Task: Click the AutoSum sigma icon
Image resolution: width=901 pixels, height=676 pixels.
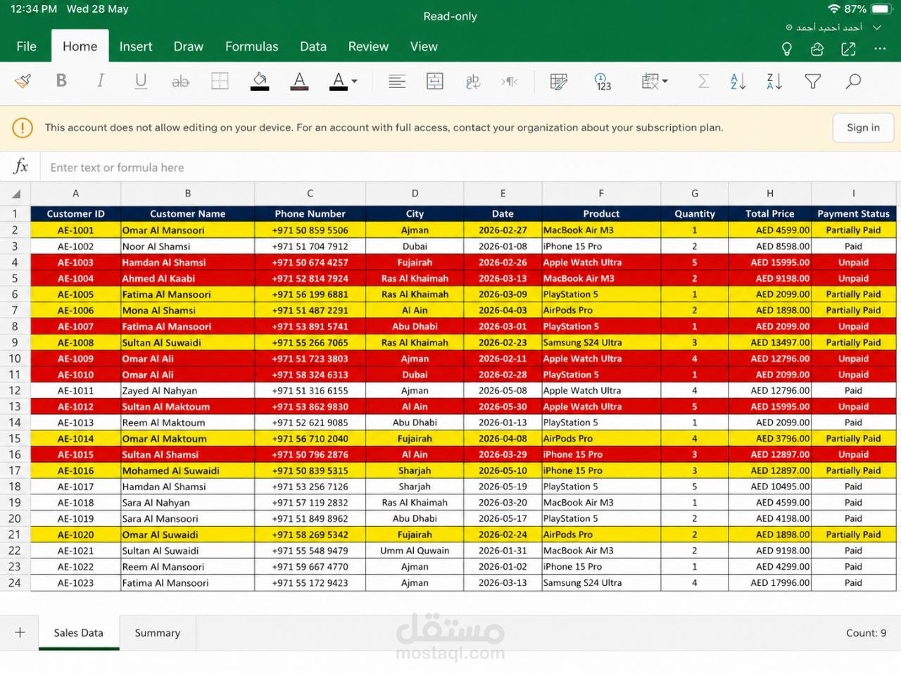Action: click(703, 82)
